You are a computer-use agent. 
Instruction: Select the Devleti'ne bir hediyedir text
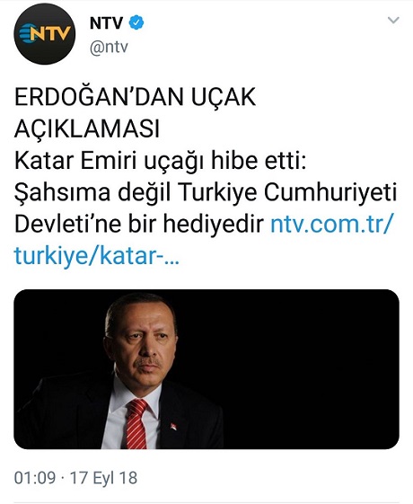click(139, 224)
